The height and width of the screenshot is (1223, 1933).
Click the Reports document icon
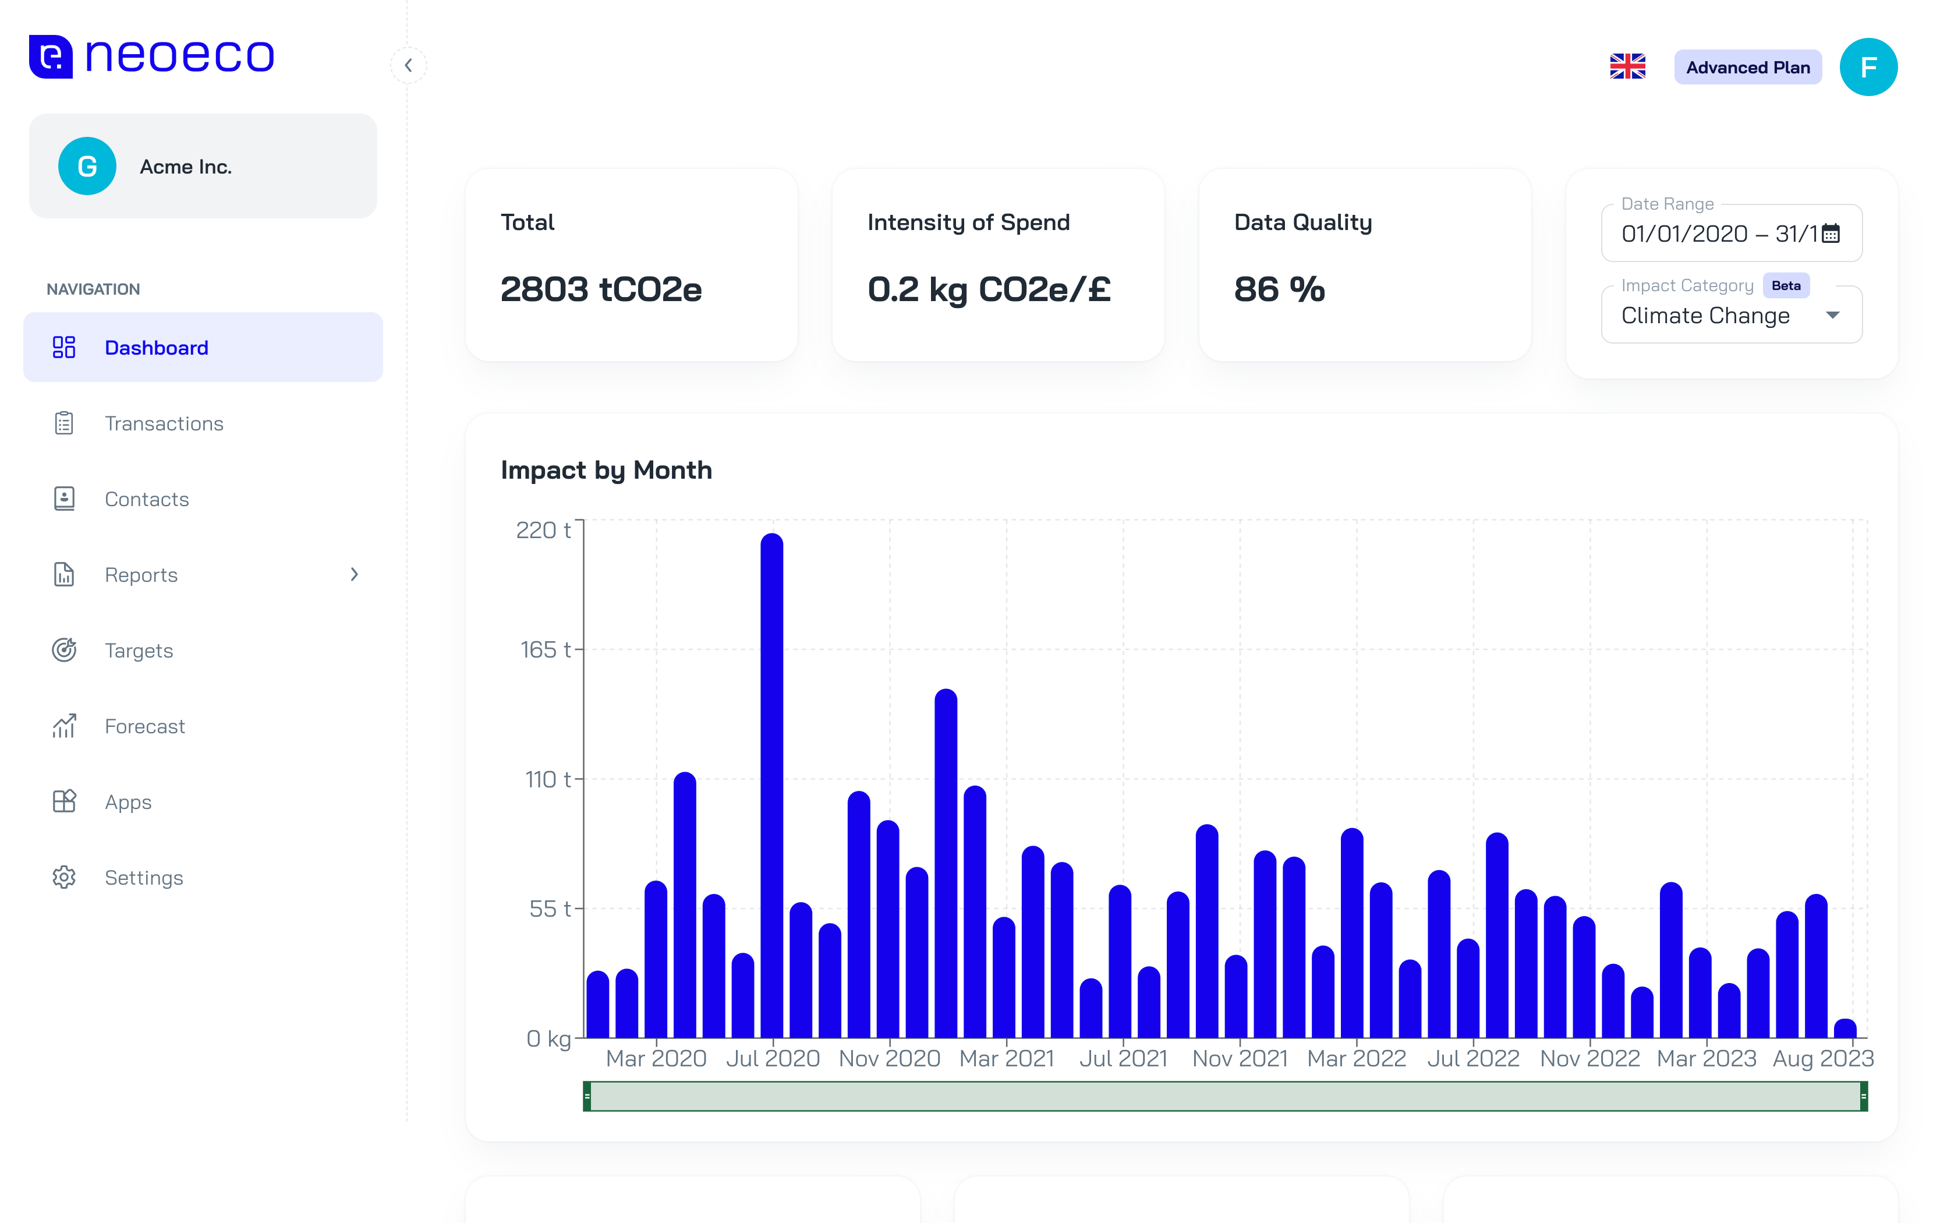[64, 574]
